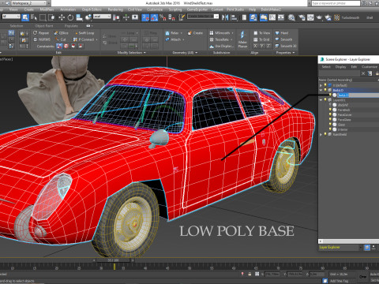Click the TurboSmooth toolbar button

point(351,17)
